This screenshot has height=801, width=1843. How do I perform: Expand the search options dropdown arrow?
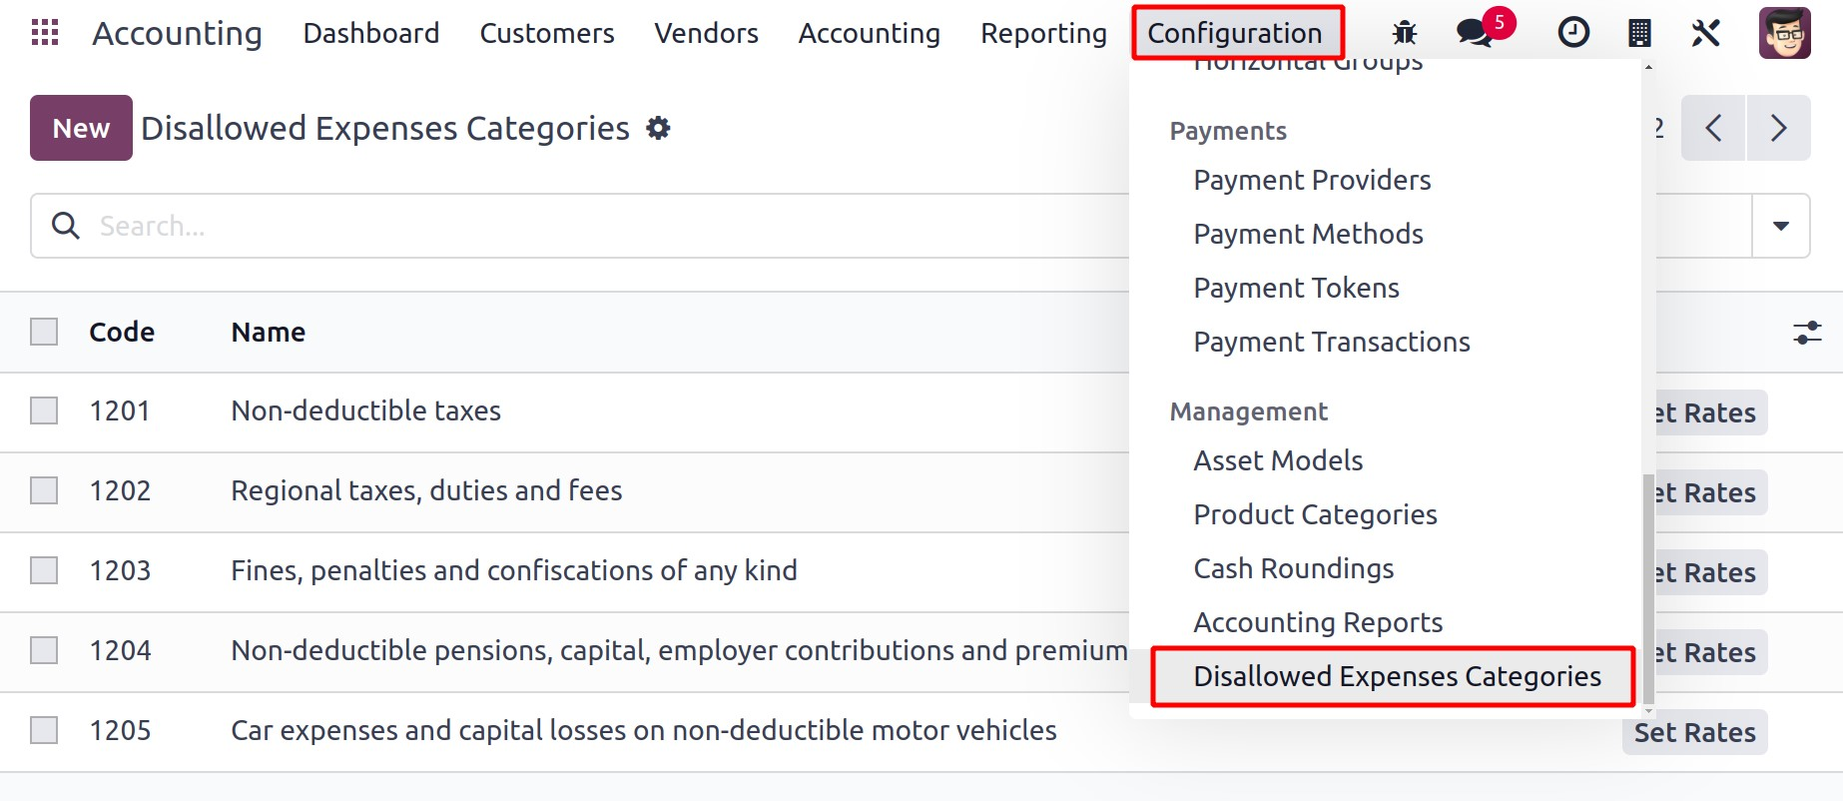pos(1780,226)
